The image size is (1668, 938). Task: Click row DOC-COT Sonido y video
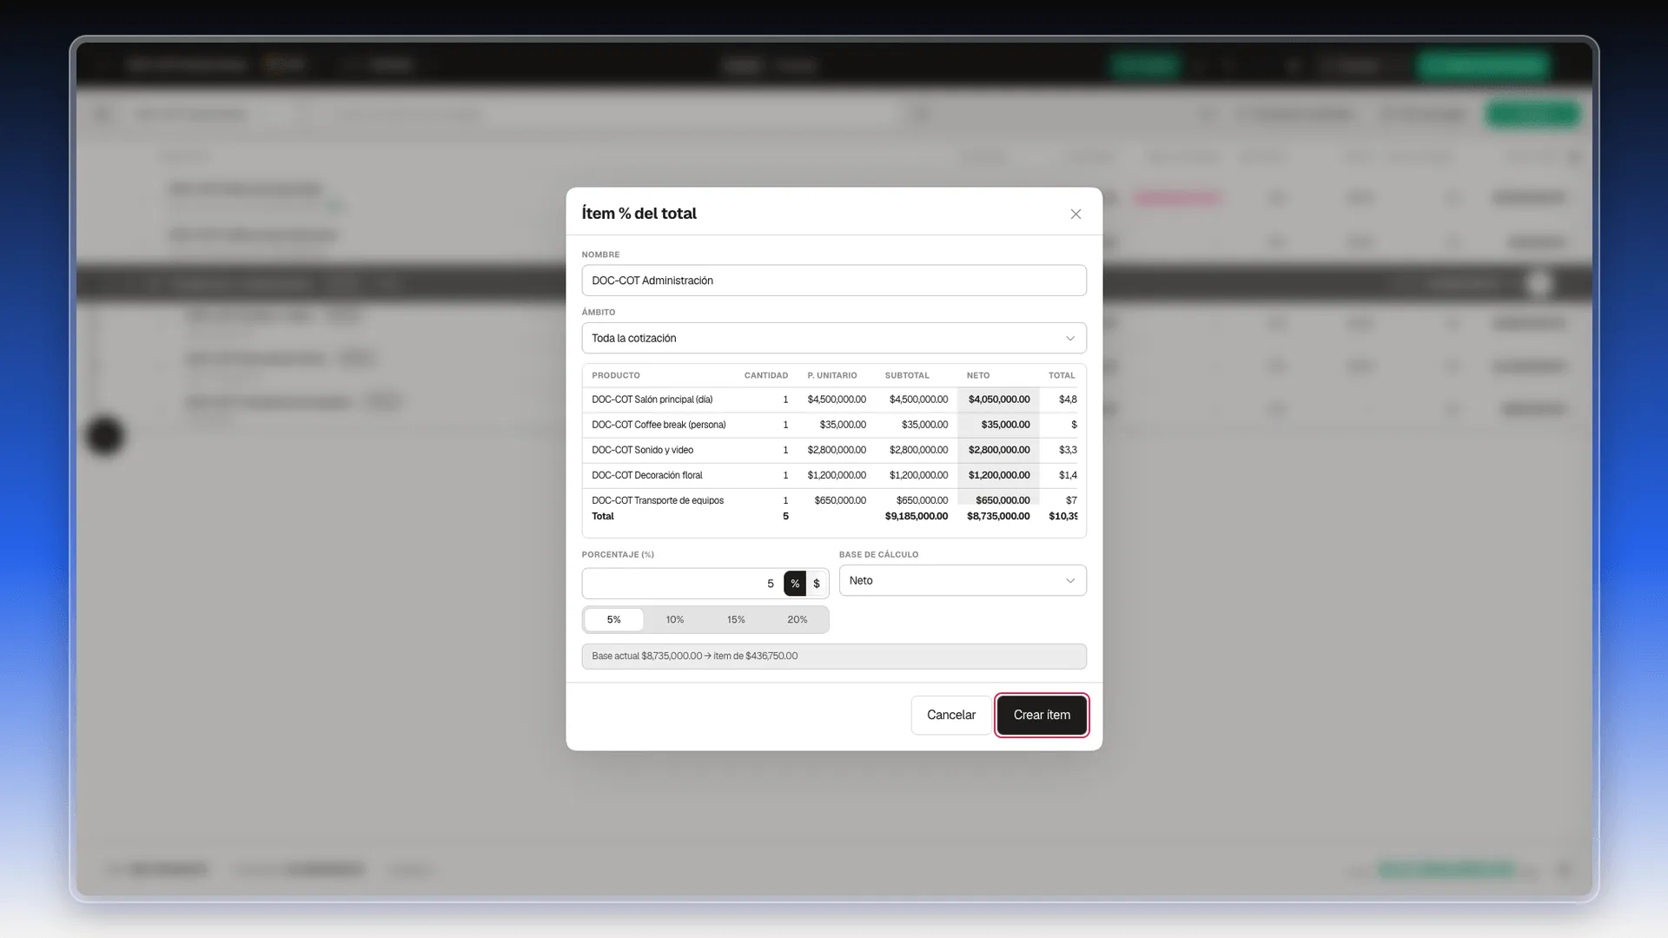834,450
